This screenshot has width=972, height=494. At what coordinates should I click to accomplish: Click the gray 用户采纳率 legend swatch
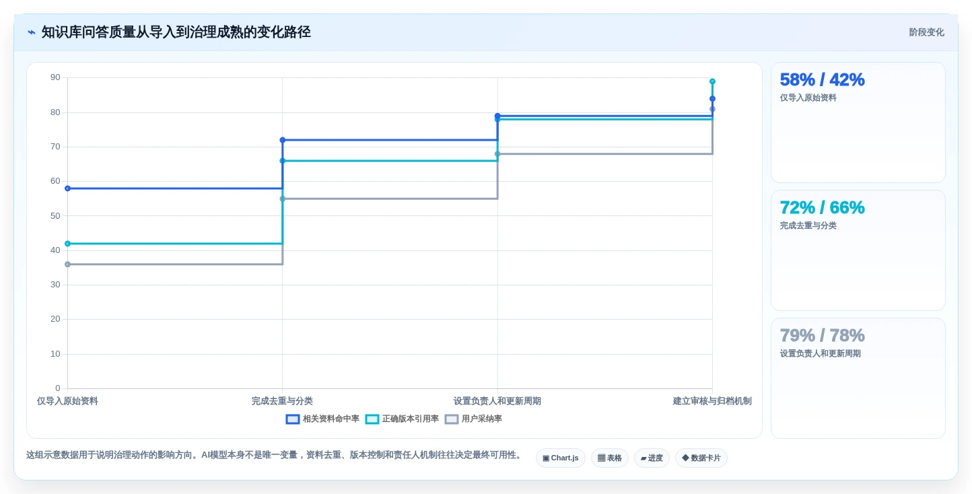pos(452,419)
